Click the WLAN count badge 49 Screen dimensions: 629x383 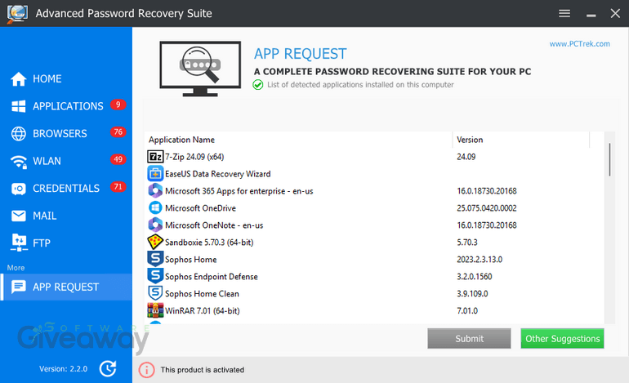(118, 159)
